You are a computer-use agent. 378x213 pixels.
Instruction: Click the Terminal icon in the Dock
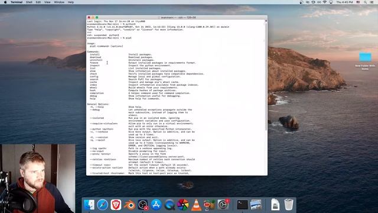coord(242,205)
